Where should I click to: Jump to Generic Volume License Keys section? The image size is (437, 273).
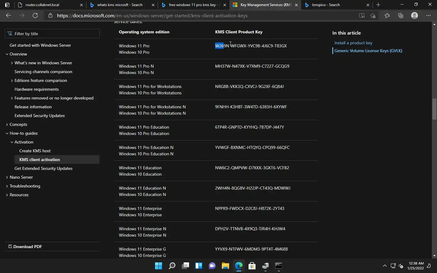click(x=368, y=51)
